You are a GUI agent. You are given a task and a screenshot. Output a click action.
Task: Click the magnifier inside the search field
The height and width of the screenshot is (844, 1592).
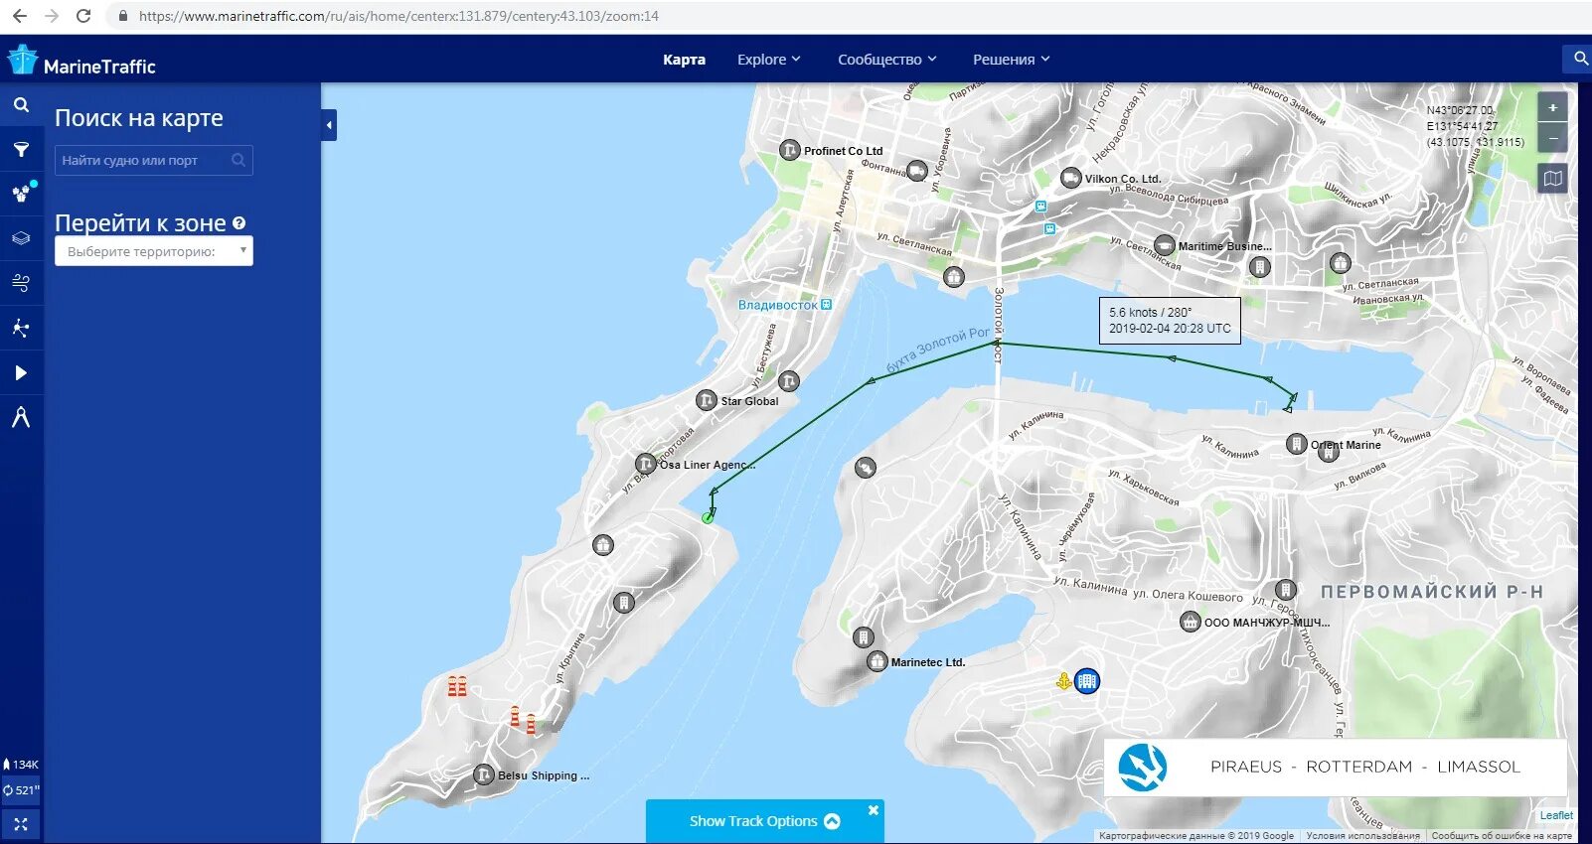[x=239, y=160]
